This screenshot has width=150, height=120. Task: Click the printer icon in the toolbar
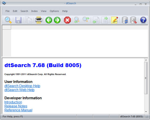(39, 20)
